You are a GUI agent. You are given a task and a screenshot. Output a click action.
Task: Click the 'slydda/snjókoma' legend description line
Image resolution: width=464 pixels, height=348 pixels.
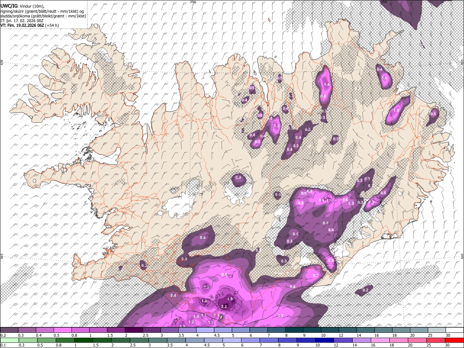tap(43, 16)
